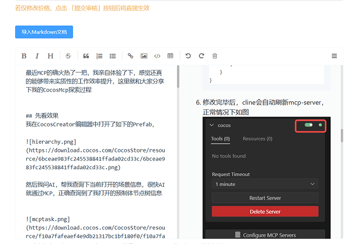Insert a heading with H icon
The width and height of the screenshot is (350, 244).
tap(50, 56)
